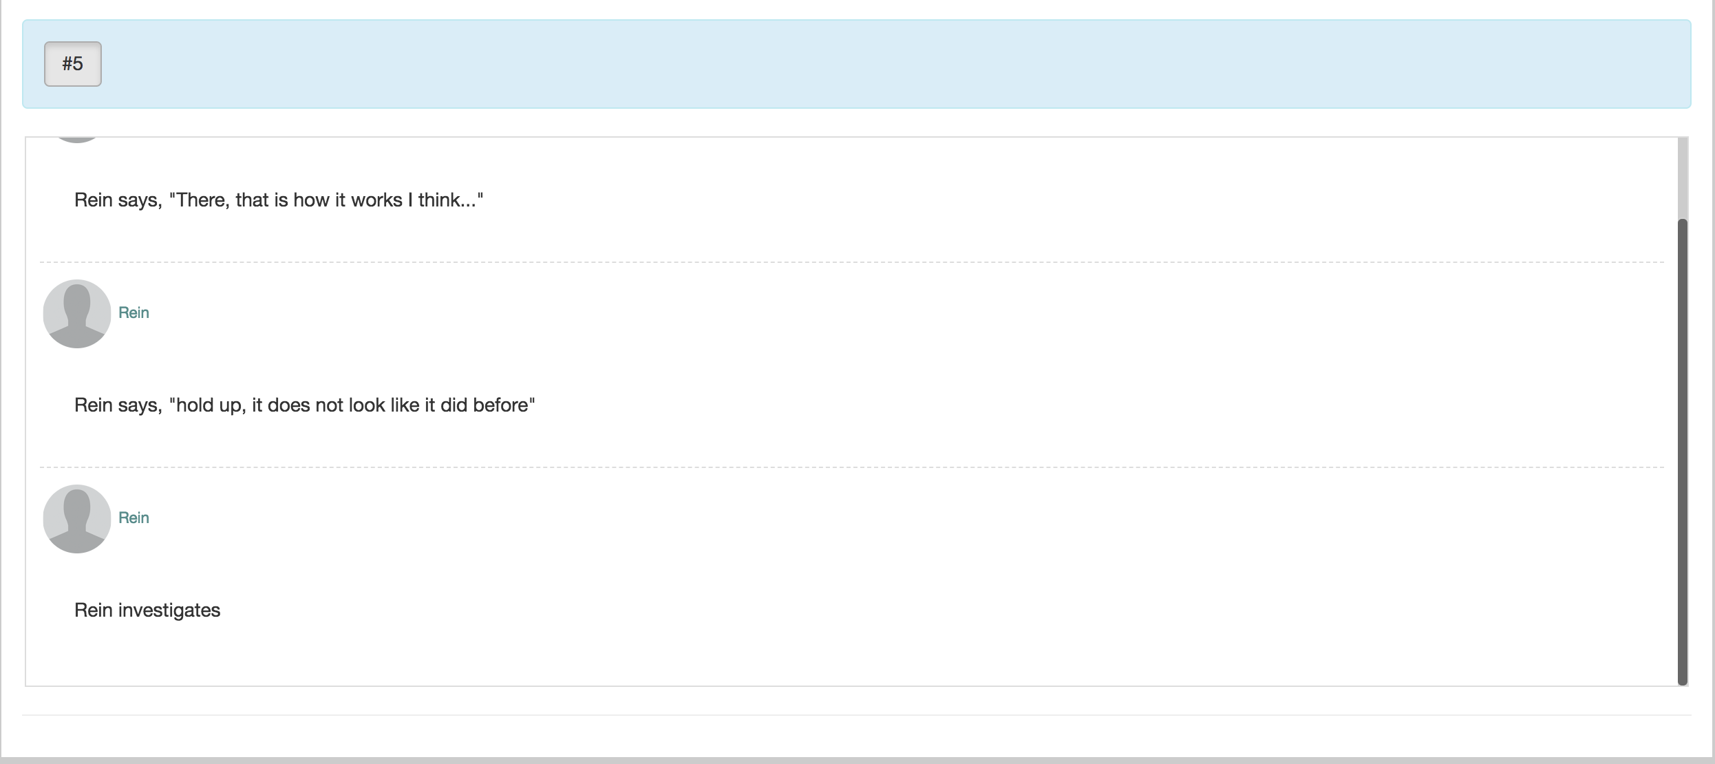Select the "hold up, it does not look" message
1715x764 pixels.
(304, 405)
